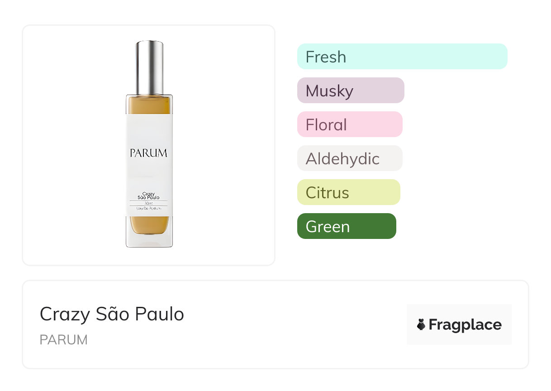The width and height of the screenshot is (551, 391).
Task: Pick the grey Aldehydic accord bar
Action: click(x=349, y=158)
